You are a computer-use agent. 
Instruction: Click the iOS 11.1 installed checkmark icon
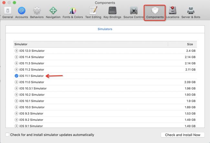click(x=16, y=76)
